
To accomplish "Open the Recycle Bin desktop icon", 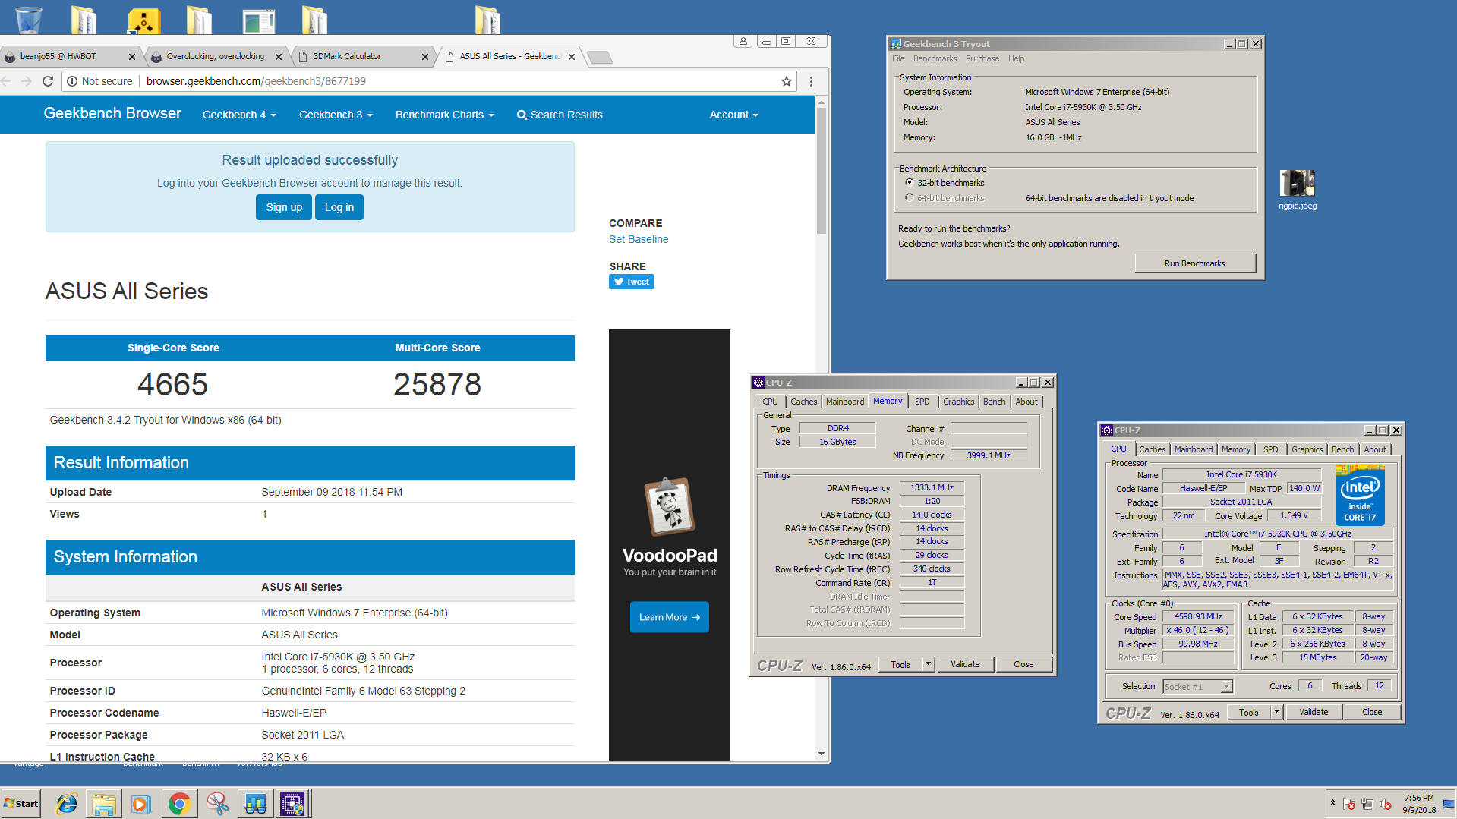I will (28, 19).
